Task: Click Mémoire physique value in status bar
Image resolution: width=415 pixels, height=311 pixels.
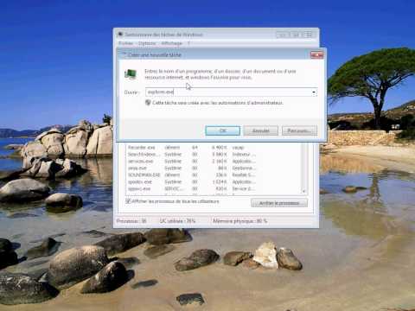Action: click(240, 221)
